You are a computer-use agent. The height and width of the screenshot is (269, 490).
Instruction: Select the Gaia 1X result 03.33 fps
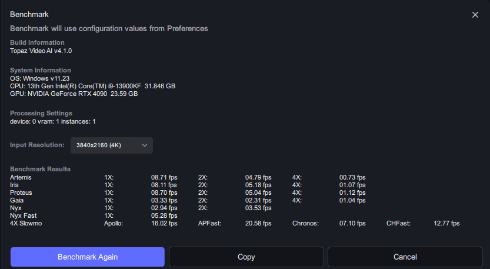[164, 201]
